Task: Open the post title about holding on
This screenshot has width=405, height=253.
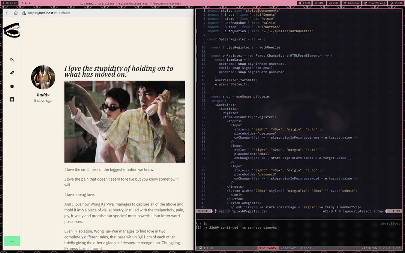Action: point(118,71)
